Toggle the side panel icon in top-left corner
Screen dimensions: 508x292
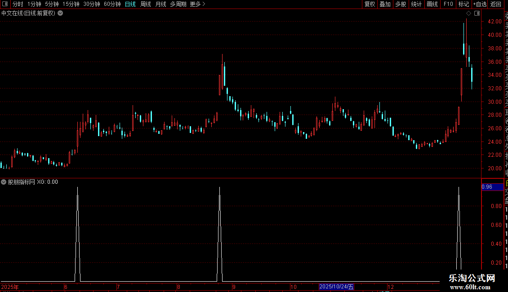pos(5,4)
